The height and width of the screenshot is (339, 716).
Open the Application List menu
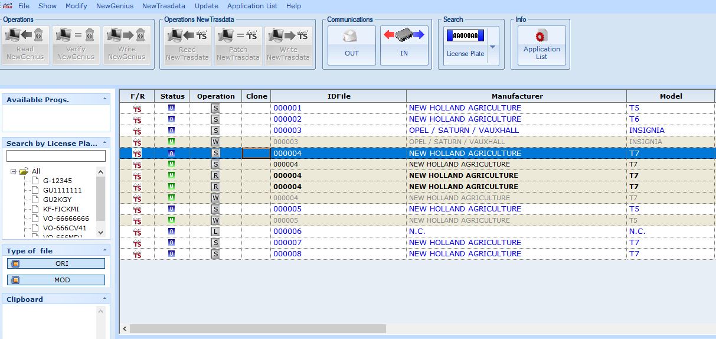[x=252, y=6]
